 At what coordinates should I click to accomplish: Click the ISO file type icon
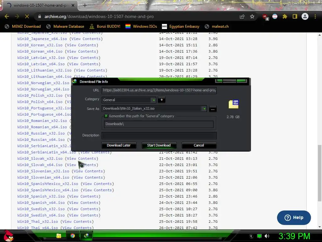coord(234,104)
